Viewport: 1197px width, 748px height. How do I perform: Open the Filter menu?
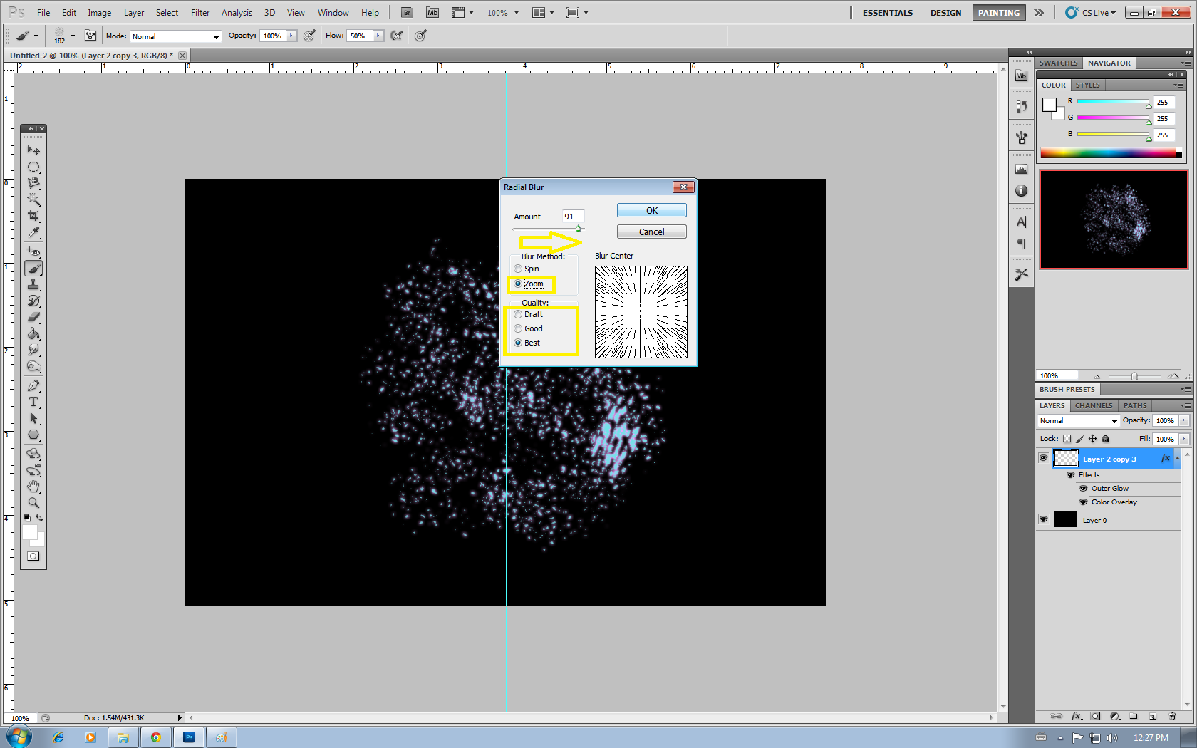[x=200, y=13]
